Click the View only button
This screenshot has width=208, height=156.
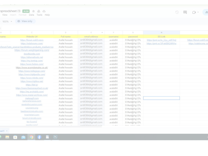[x=25, y=21]
